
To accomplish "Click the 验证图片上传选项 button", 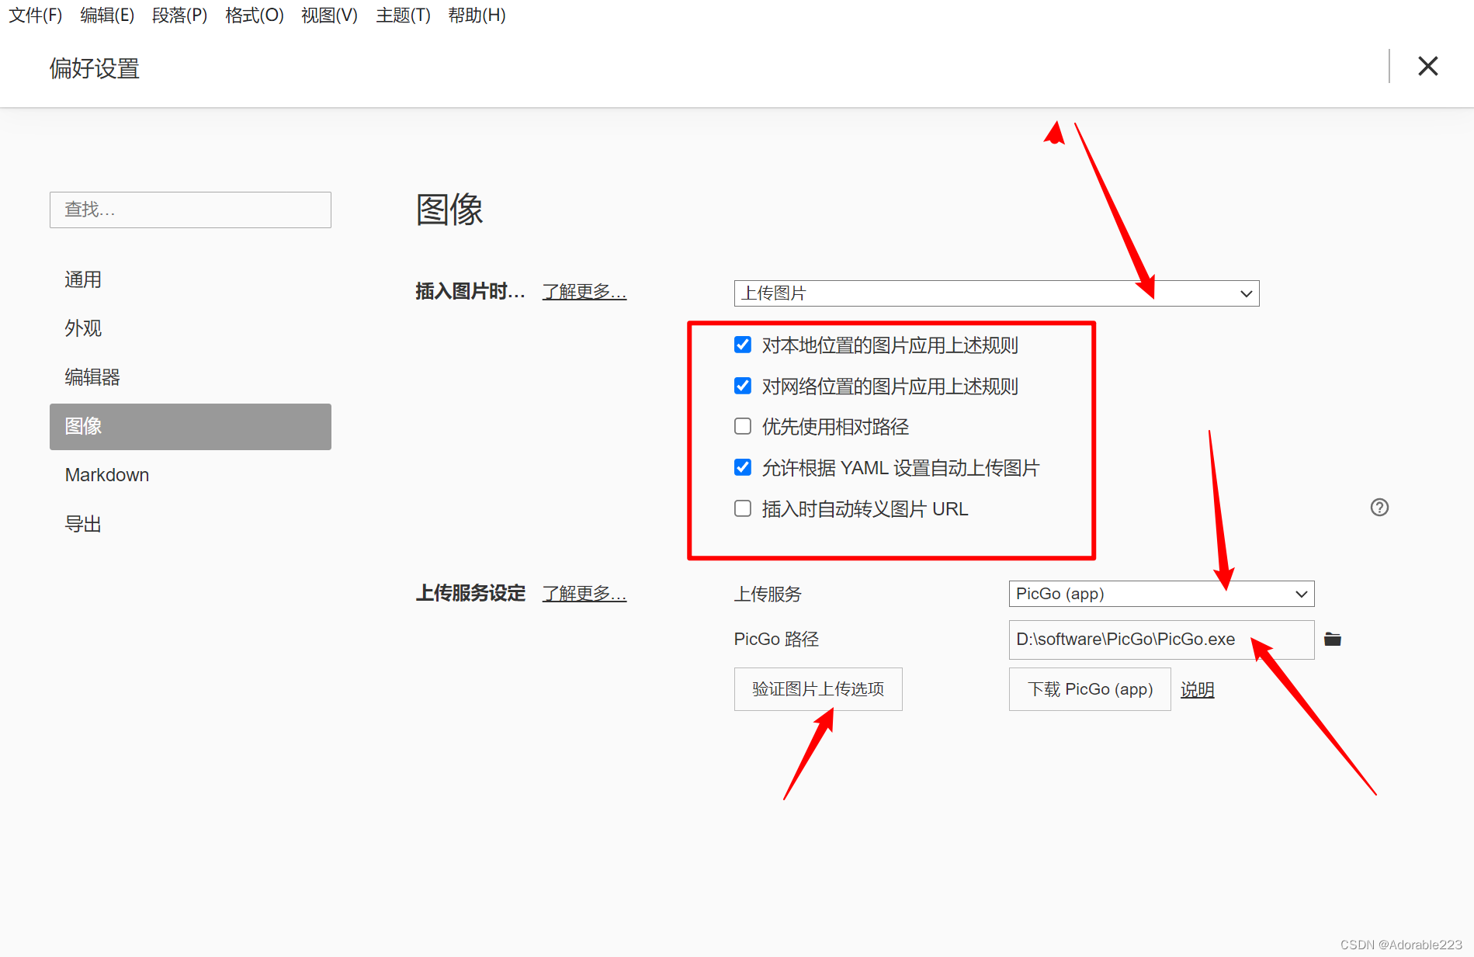I will point(818,689).
